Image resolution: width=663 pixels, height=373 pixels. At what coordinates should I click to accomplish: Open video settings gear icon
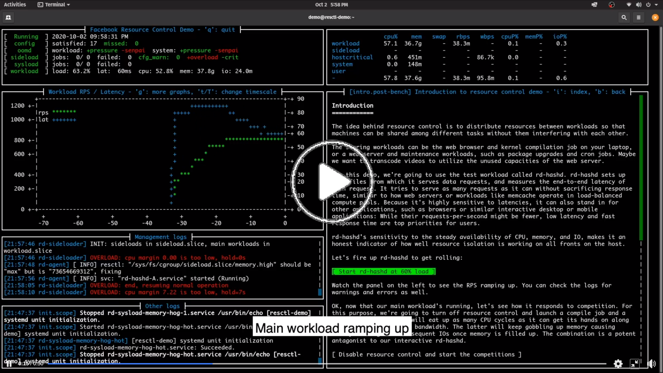618,363
